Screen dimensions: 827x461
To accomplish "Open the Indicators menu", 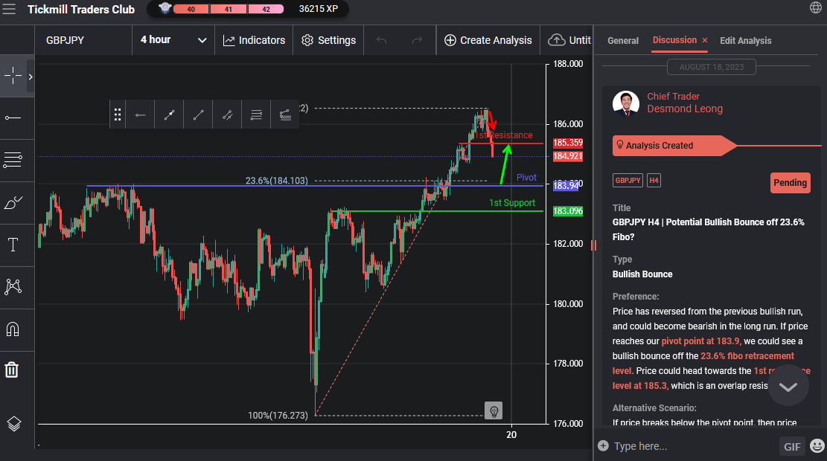I will 254,40.
